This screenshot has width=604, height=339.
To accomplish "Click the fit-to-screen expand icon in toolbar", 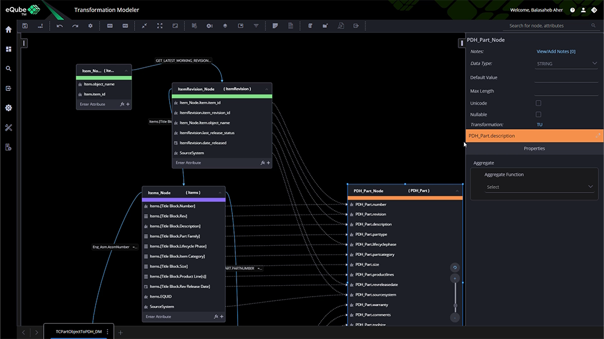I will 159,26.
